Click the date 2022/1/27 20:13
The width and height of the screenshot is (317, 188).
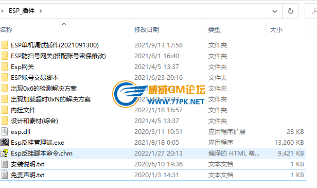click(x=158, y=153)
